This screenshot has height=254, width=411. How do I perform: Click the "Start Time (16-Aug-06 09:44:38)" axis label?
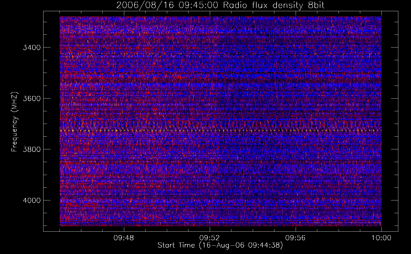[220, 245]
